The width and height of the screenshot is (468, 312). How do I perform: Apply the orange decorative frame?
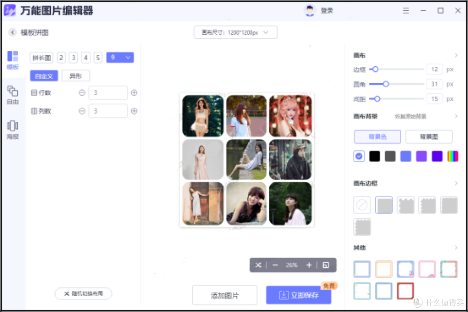(x=383, y=269)
